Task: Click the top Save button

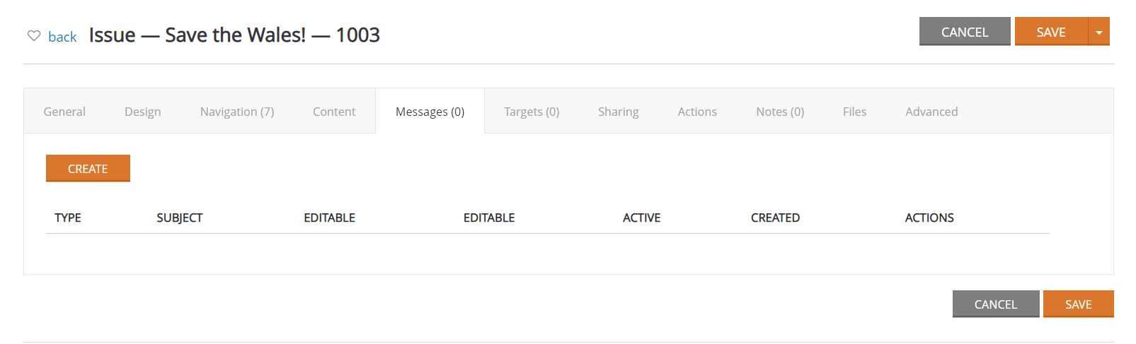Action: [x=1051, y=32]
